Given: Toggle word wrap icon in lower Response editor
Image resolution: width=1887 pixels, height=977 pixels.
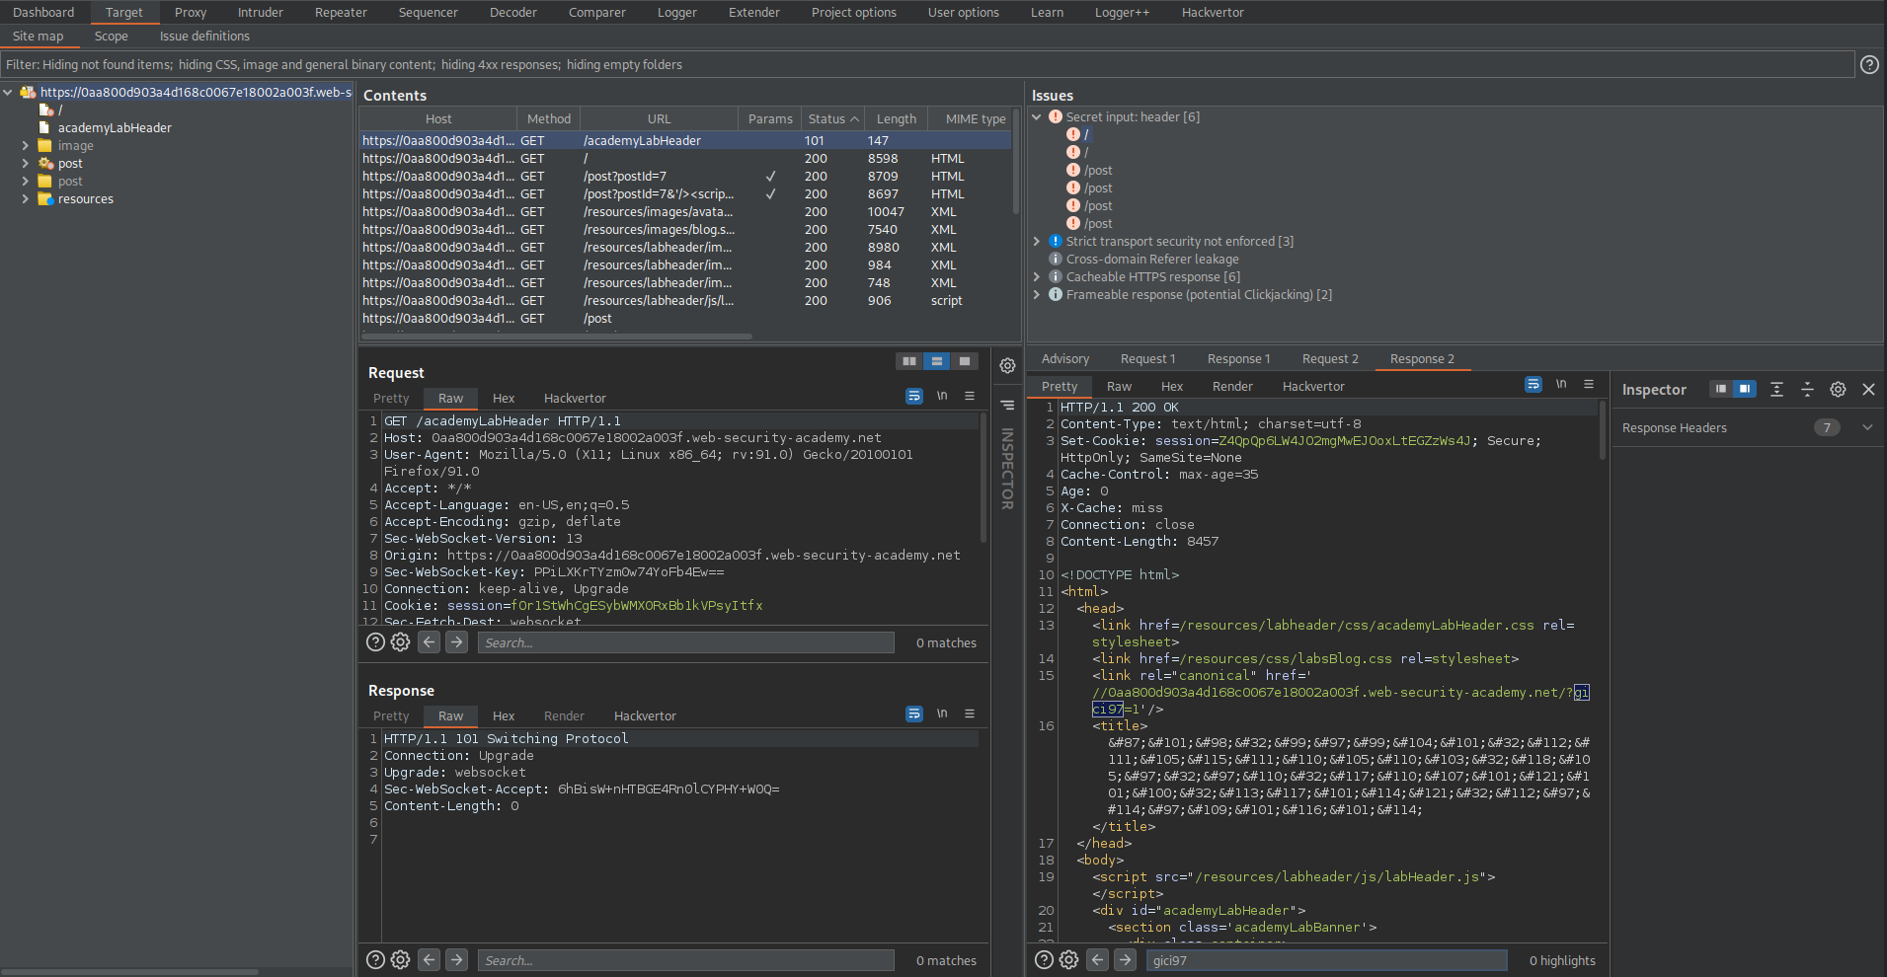Looking at the screenshot, I should click(x=914, y=714).
